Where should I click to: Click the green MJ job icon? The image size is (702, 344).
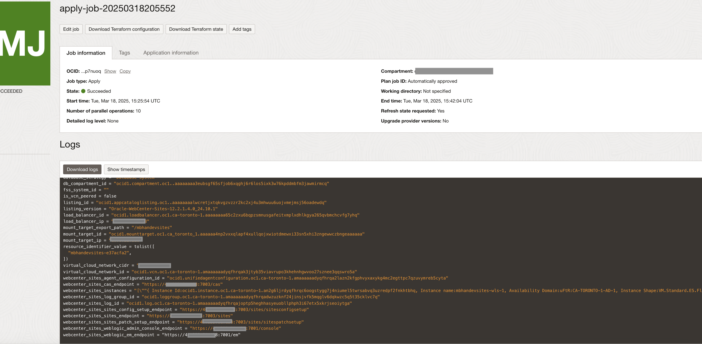[x=25, y=43]
